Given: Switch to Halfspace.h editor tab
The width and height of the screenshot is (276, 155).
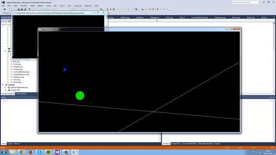Looking at the screenshot, I should tap(154, 17).
